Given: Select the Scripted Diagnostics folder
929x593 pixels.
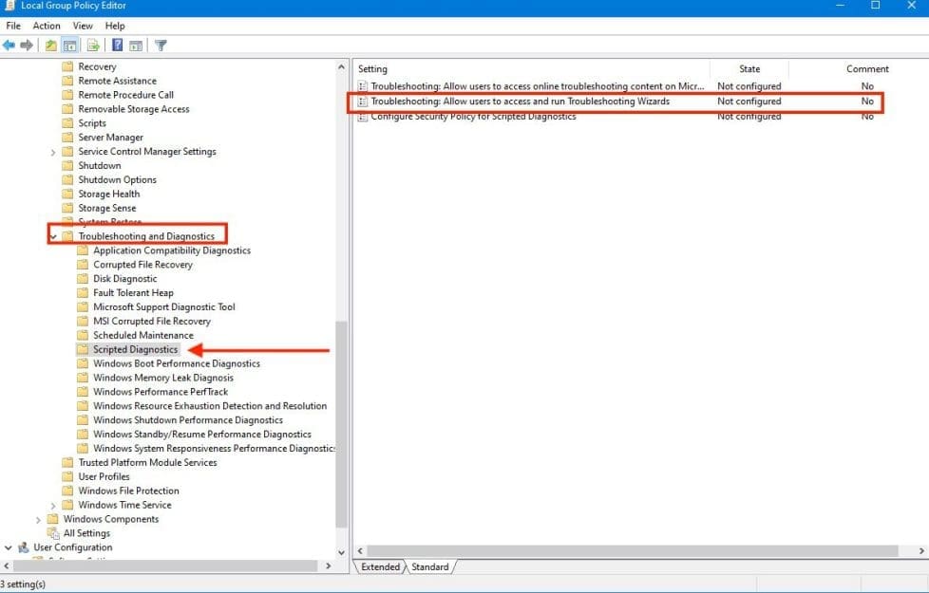Looking at the screenshot, I should 135,350.
